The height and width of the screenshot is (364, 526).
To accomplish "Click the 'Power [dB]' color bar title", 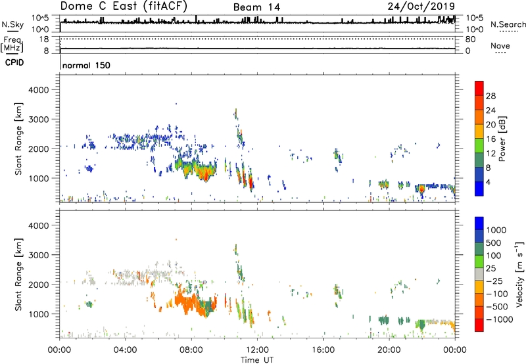I will [x=502, y=139].
